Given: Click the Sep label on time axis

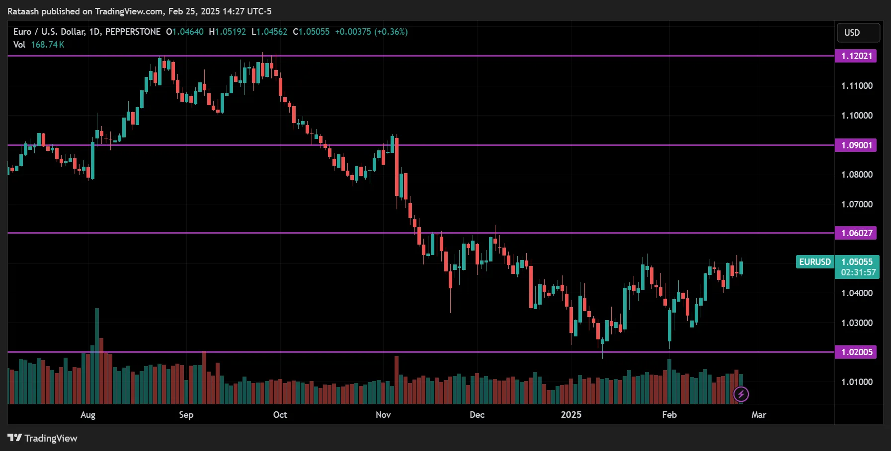Looking at the screenshot, I should click(x=186, y=415).
